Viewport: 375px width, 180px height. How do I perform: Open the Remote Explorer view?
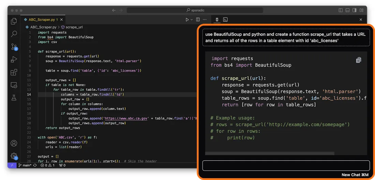pos(14,85)
